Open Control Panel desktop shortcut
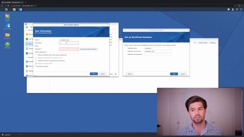 coord(7,26)
